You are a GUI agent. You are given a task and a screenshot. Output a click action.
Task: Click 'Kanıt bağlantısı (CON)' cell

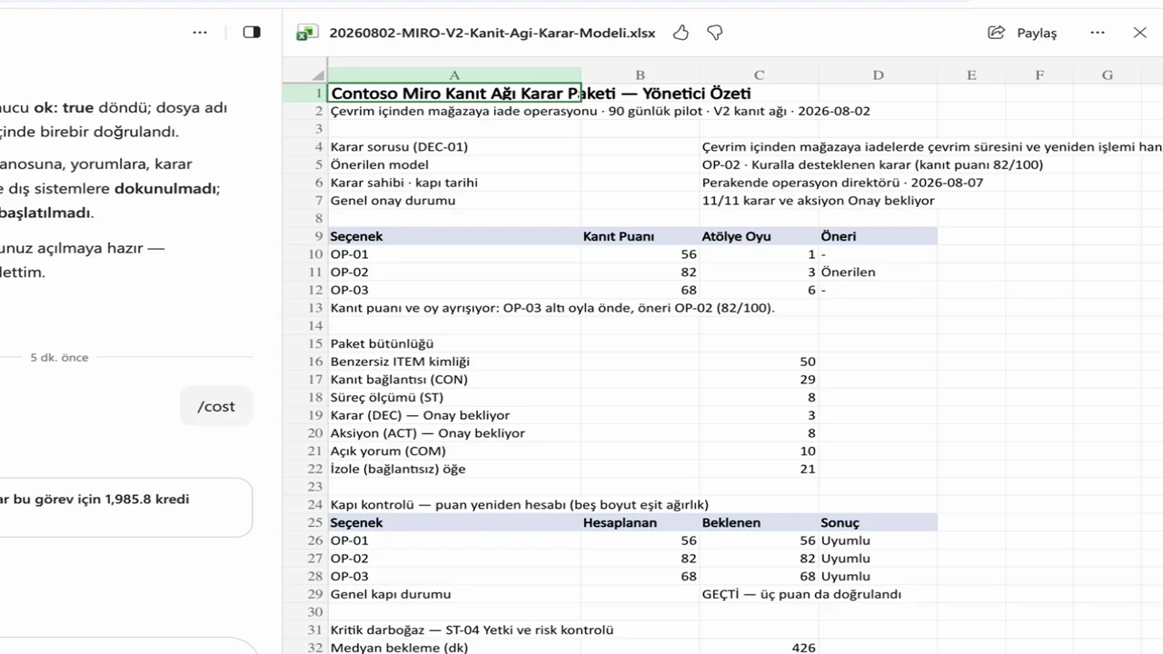coord(454,380)
